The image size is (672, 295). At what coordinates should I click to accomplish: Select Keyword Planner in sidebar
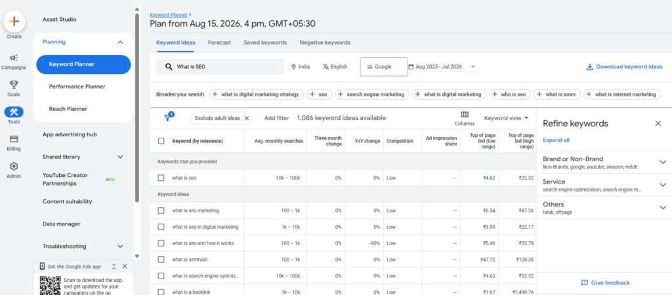click(x=83, y=64)
